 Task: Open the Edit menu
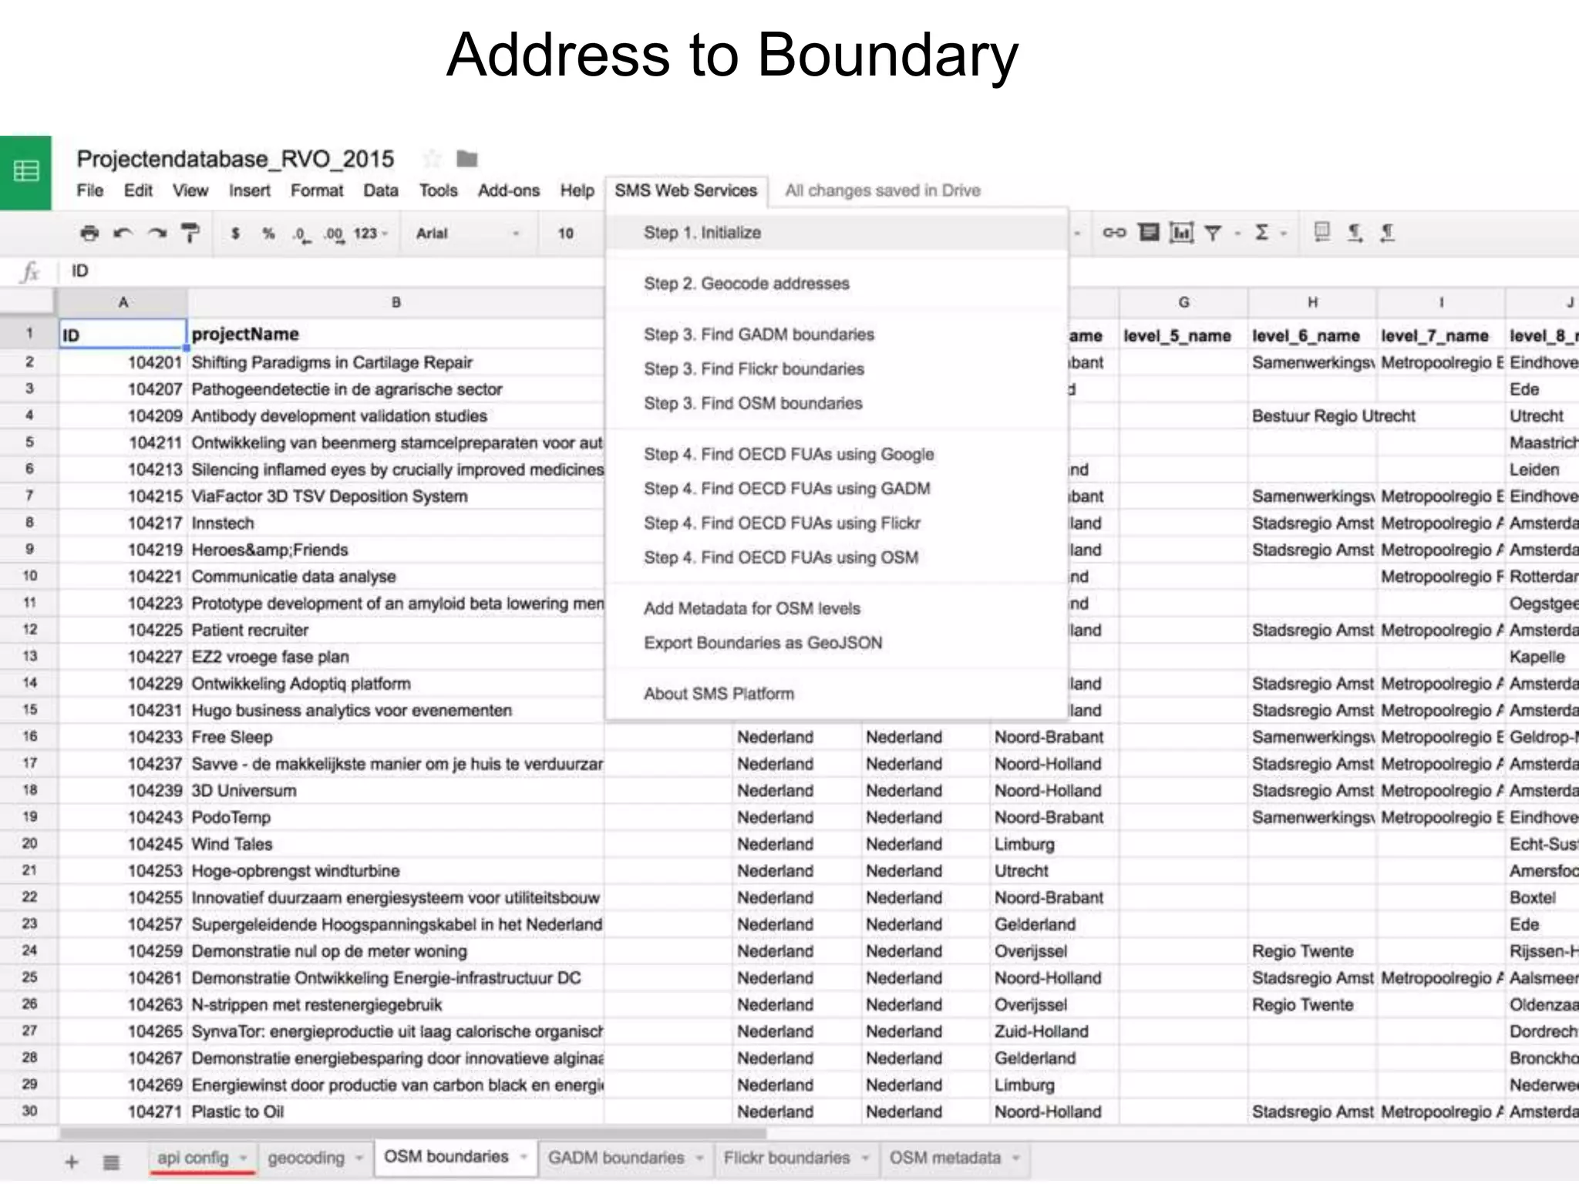pyautogui.click(x=138, y=190)
